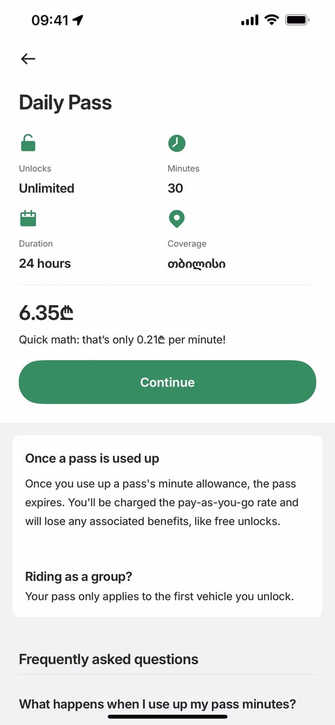The image size is (335, 725).
Task: Tap the 'Daily Pass' title
Action: [x=65, y=103]
